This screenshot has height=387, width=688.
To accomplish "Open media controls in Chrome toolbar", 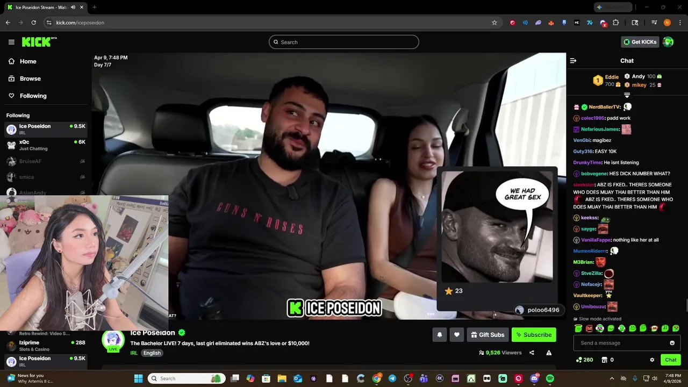I will [654, 23].
